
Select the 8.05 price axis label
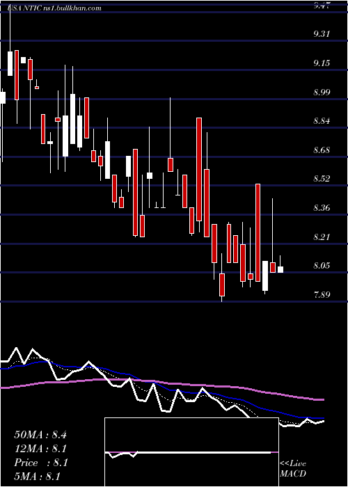[x=322, y=266]
